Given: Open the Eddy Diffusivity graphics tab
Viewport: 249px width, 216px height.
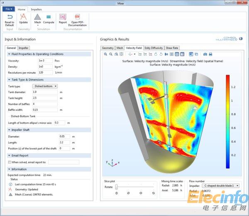Looking at the screenshot, I should [x=154, y=48].
